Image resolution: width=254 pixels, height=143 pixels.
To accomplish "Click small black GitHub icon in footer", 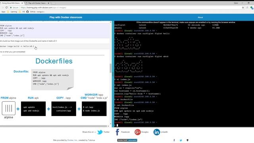I will [187, 140].
